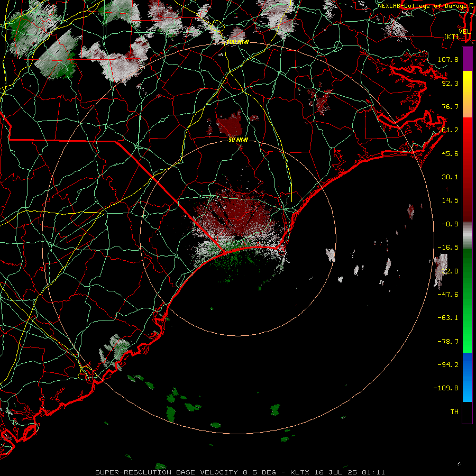Click the 45.6 velocity legend value
The height and width of the screenshot is (476, 476).
(x=450, y=153)
